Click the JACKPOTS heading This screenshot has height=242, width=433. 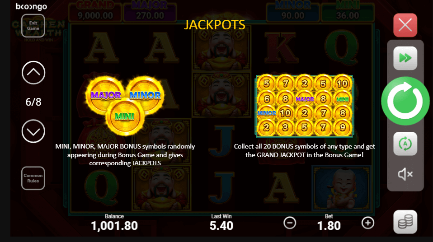215,25
